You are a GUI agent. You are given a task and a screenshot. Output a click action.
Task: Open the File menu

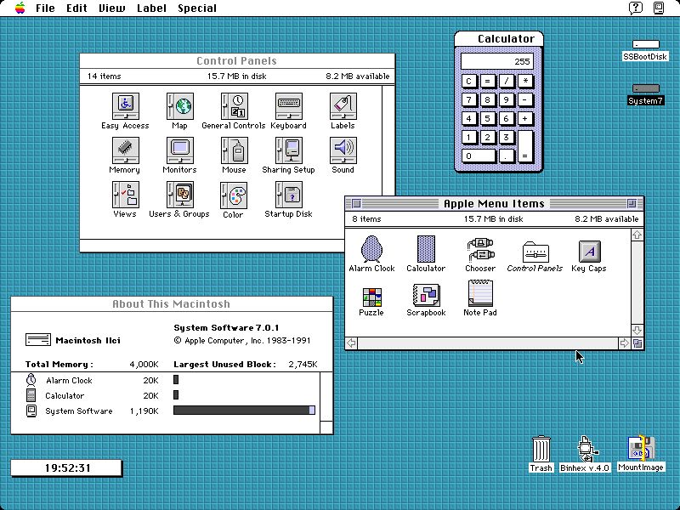[45, 8]
